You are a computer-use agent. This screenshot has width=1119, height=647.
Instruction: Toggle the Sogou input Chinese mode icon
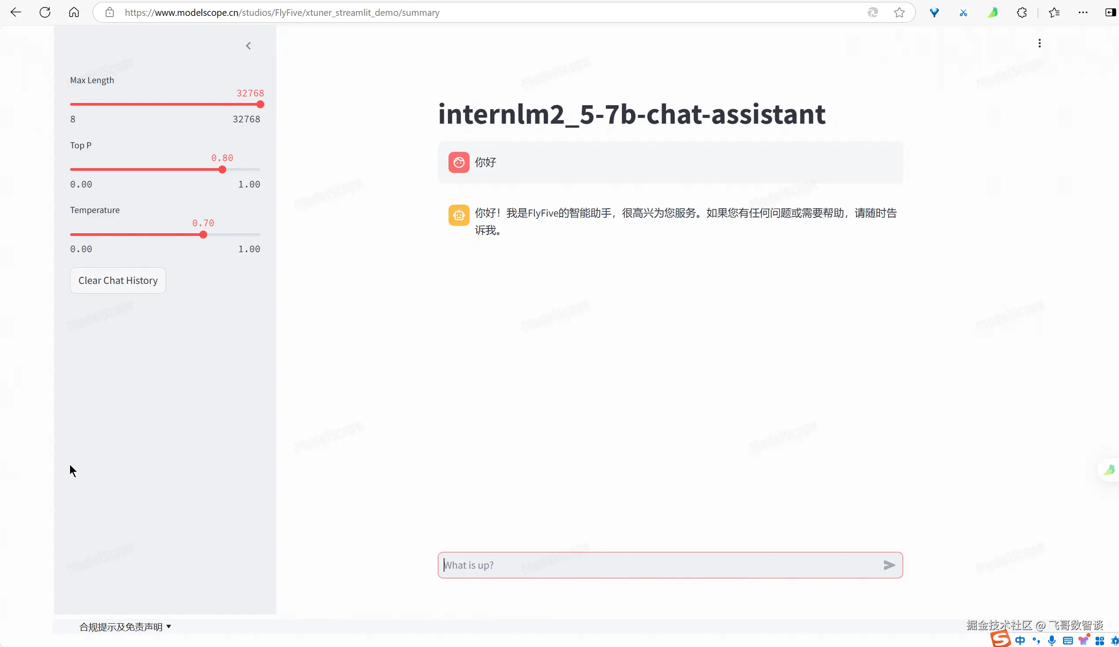pos(1020,640)
